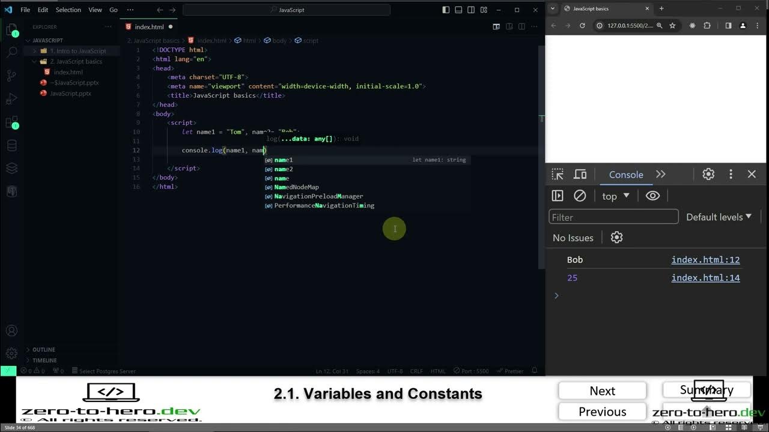
Task: Toggle secondary side bar layout icon
Action: 471,10
